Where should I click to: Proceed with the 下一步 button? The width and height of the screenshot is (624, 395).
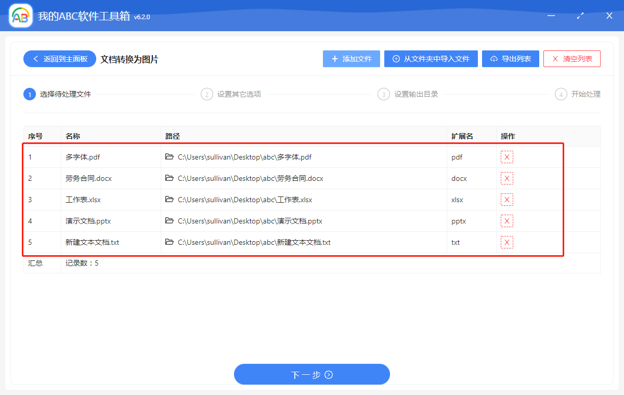point(311,374)
